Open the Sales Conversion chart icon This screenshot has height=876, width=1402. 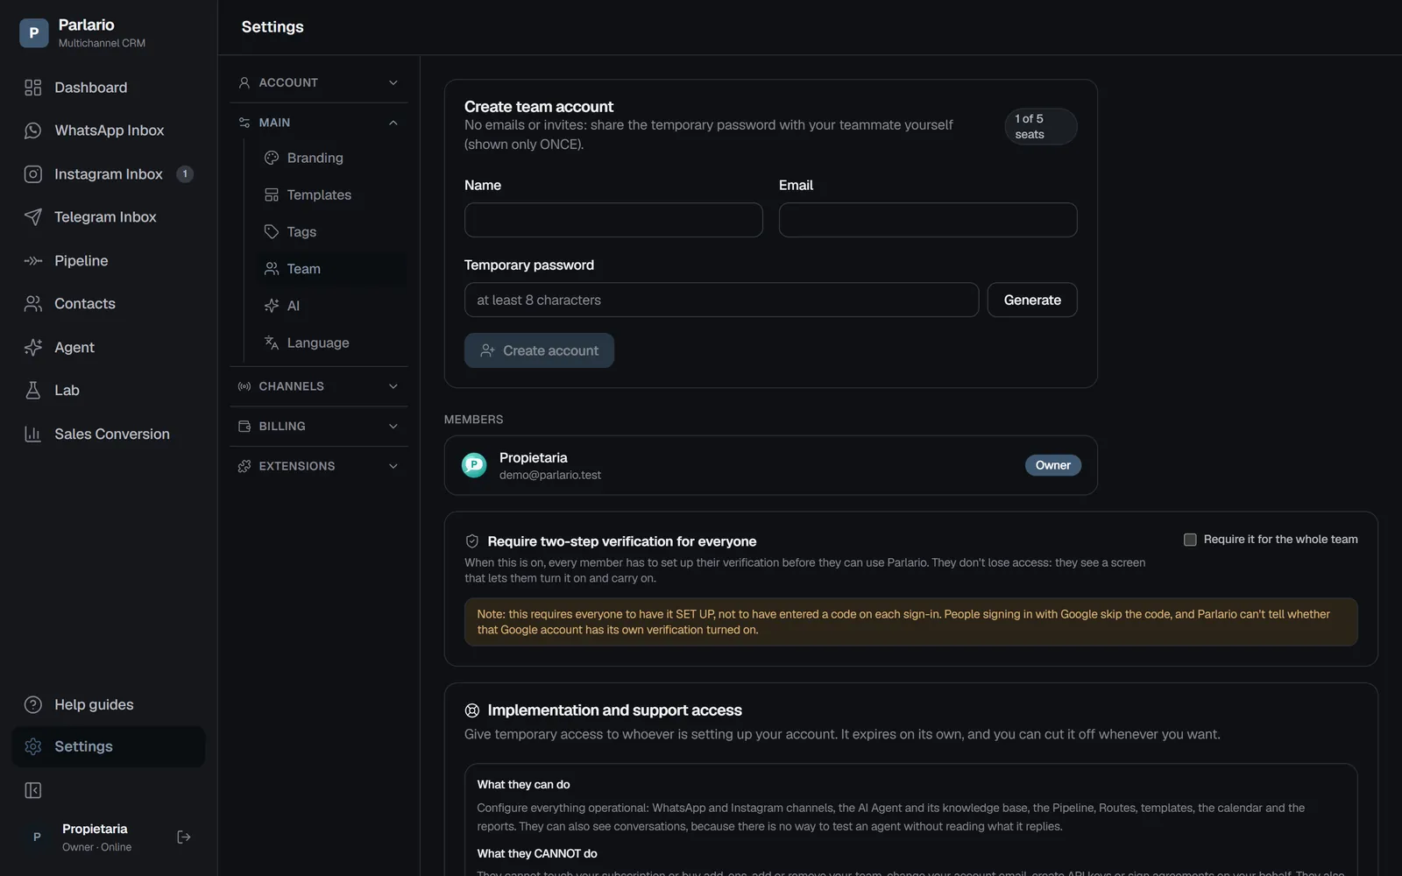tap(33, 434)
